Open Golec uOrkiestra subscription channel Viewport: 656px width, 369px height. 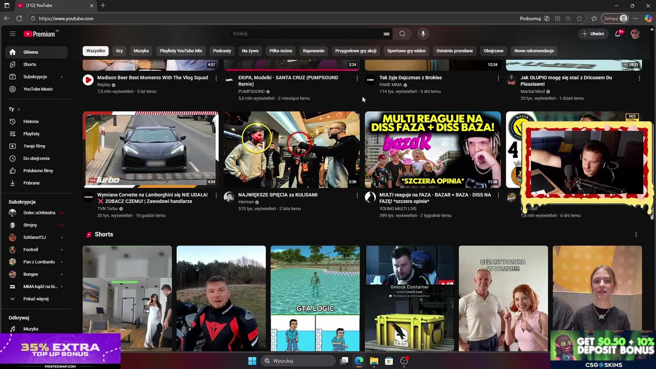[36, 213]
